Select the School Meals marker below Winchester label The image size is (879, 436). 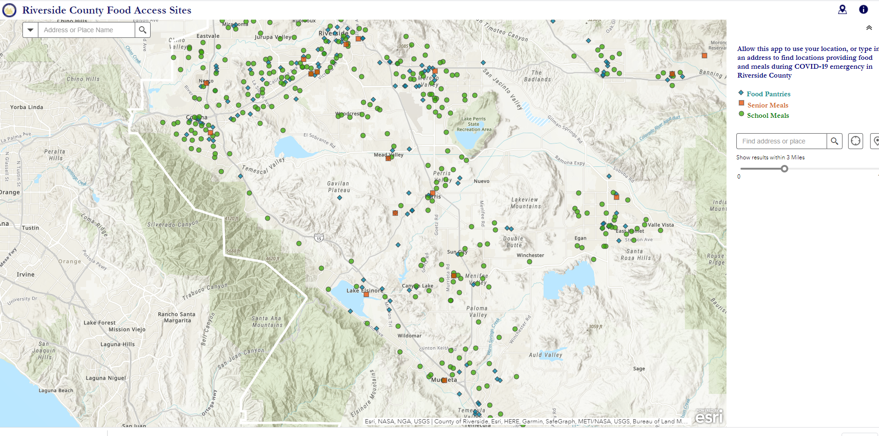click(x=530, y=262)
